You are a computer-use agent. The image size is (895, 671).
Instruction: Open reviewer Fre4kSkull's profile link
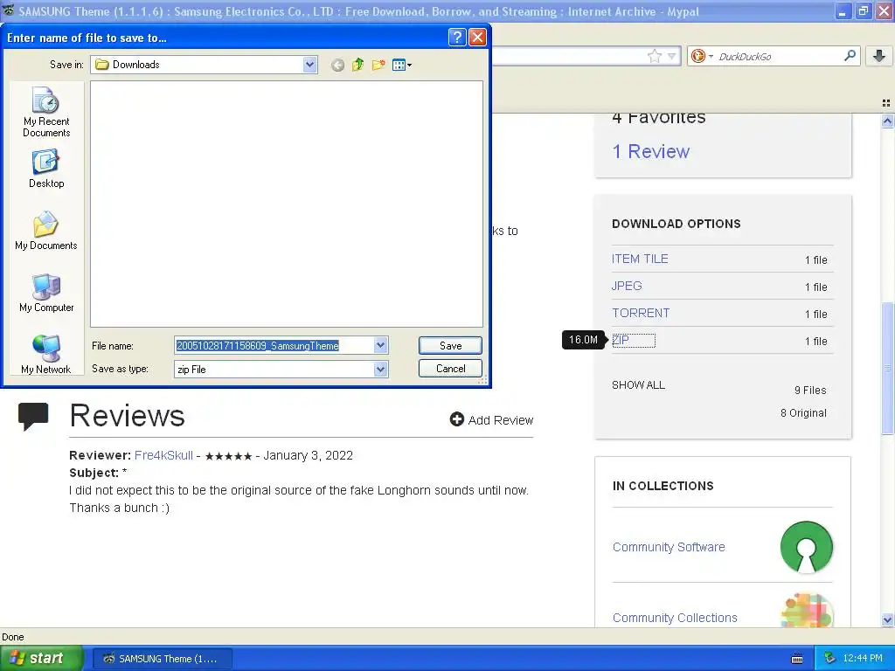tap(163, 455)
